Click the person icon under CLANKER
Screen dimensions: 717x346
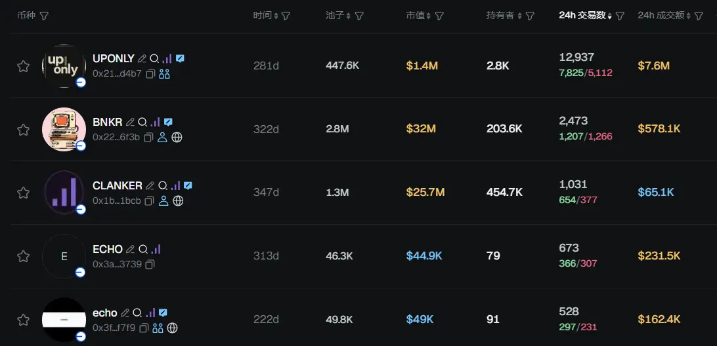click(163, 201)
